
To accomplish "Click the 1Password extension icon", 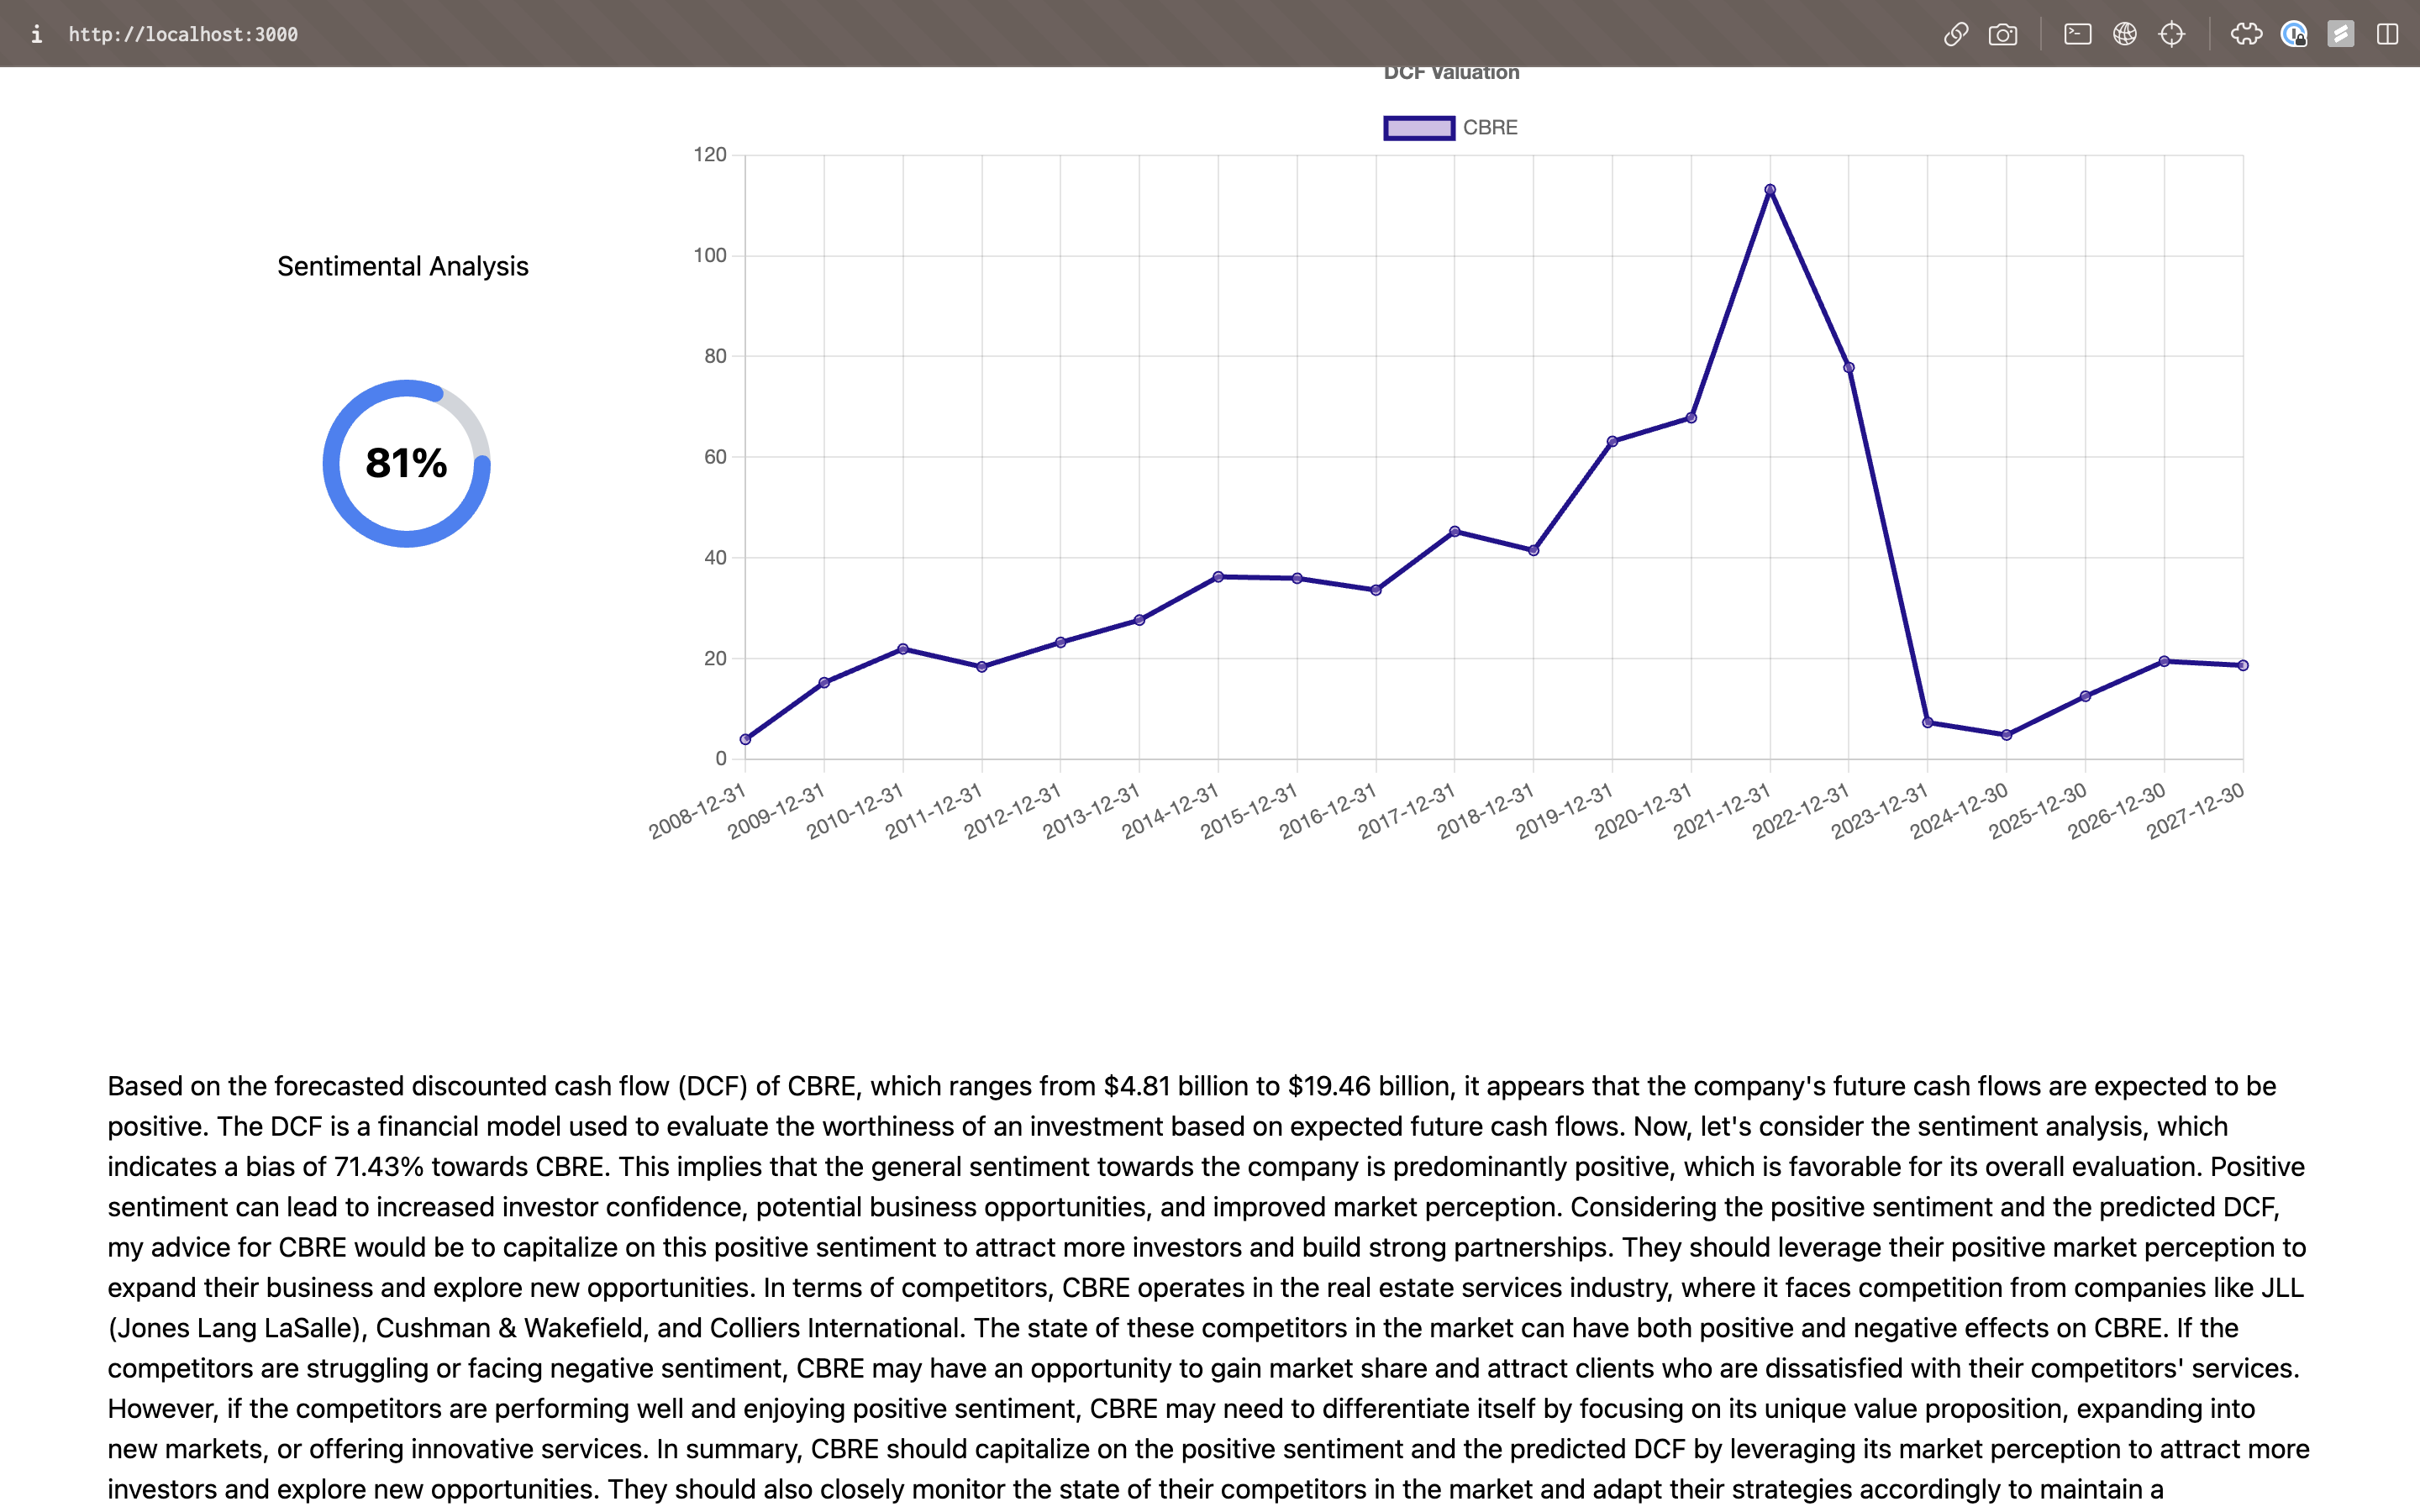I will (x=2293, y=34).
